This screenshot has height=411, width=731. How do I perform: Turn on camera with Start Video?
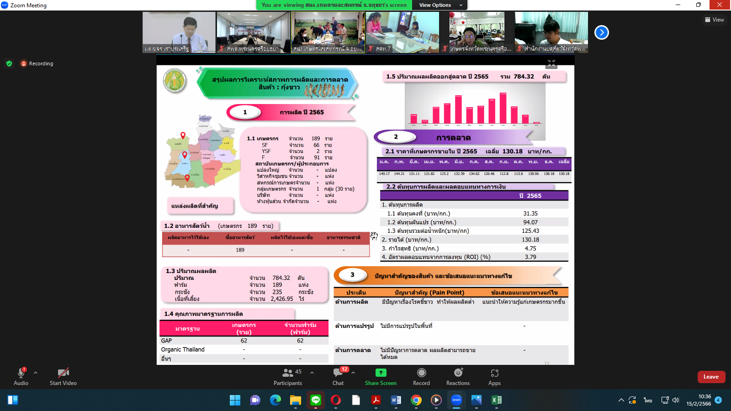coord(63,376)
